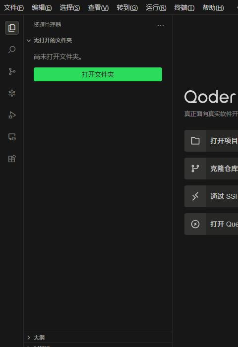
Task: Open the Run and Debug icon
Action: (12, 115)
